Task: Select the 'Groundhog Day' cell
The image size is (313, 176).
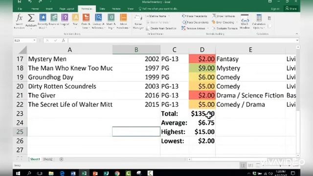Action: (69, 77)
